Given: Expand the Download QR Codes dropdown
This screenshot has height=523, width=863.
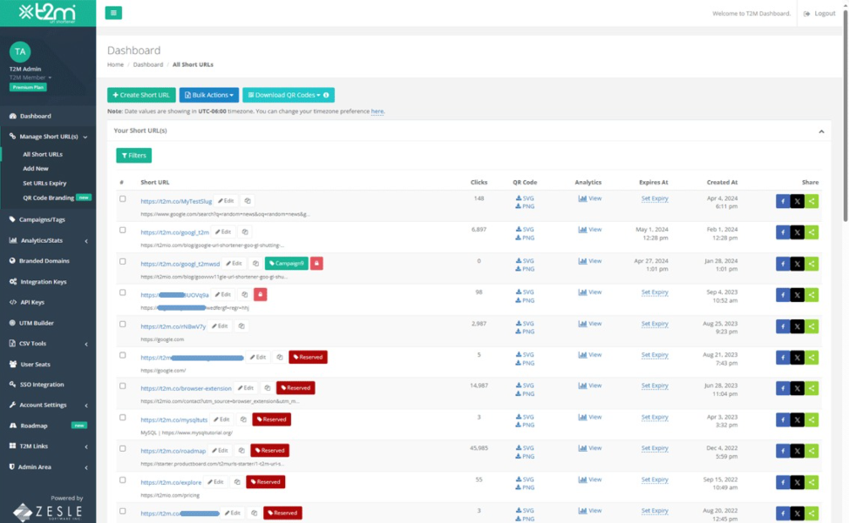Looking at the screenshot, I should (288, 95).
